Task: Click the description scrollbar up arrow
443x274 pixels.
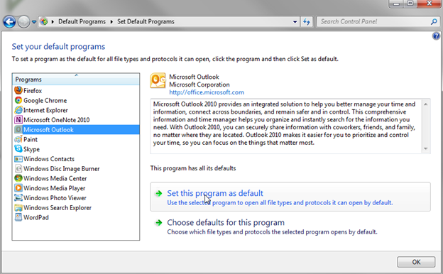Action: 425,104
